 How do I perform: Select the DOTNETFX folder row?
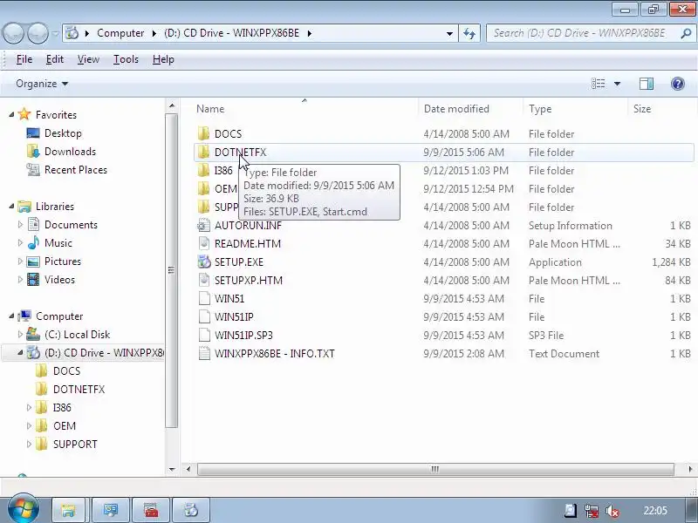coord(443,152)
